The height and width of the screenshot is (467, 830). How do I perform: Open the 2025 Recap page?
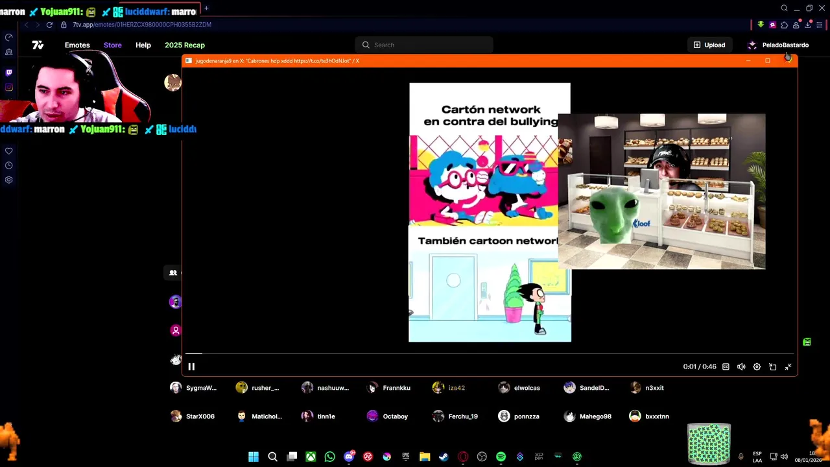tap(185, 45)
